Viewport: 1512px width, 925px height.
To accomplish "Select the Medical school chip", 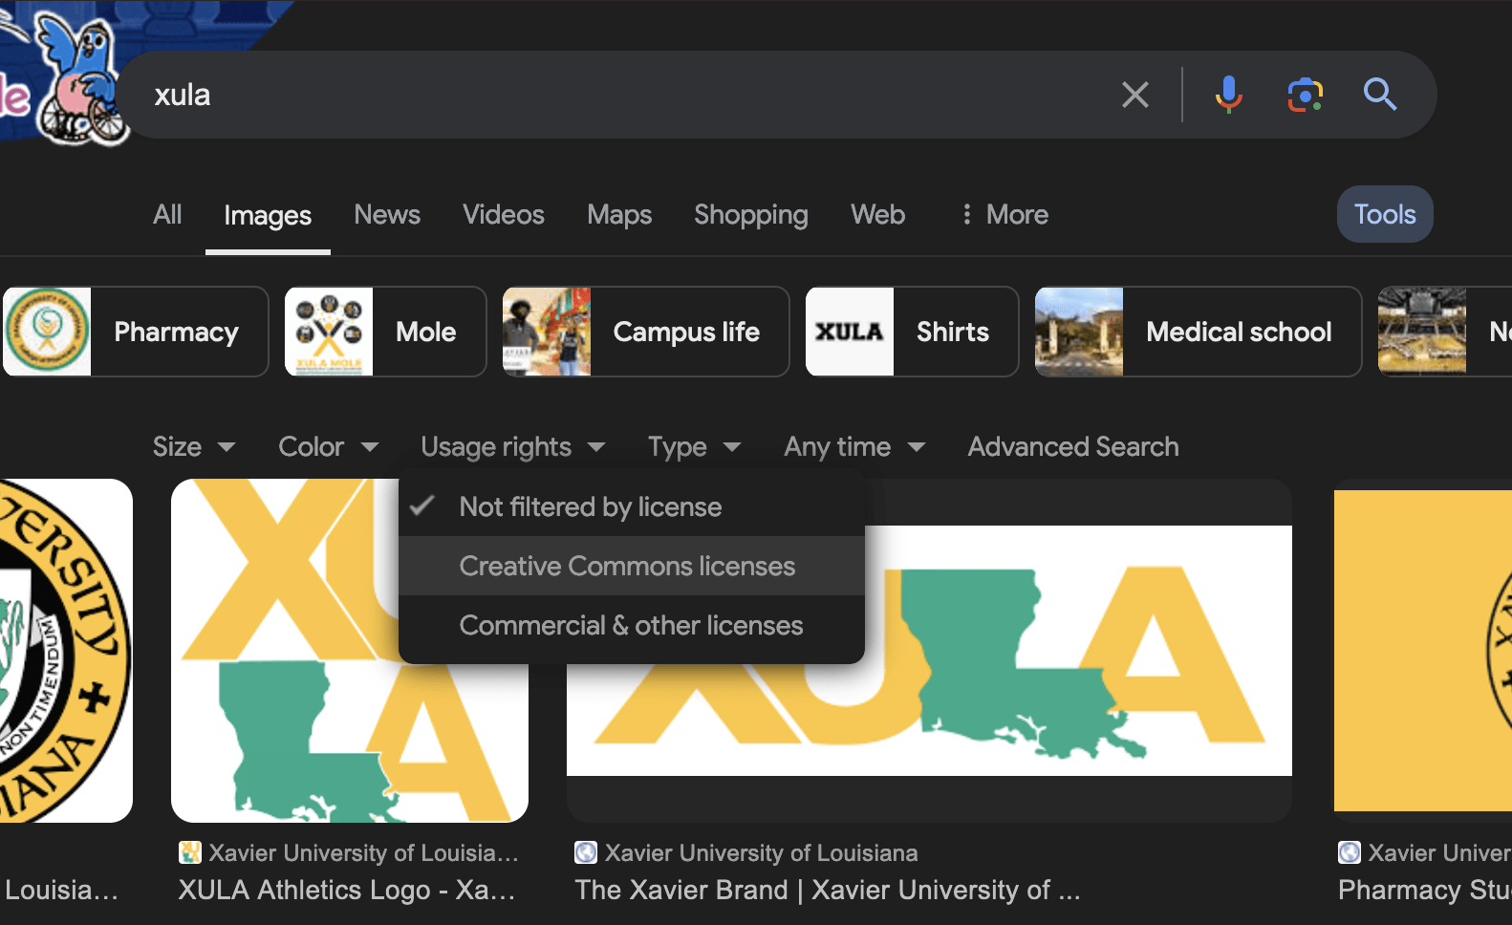I will pyautogui.click(x=1199, y=332).
